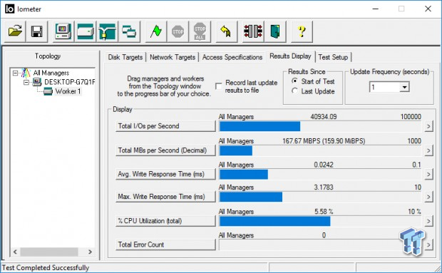The image size is (442, 273).
Task: Select Results Display tab
Action: pyautogui.click(x=290, y=56)
